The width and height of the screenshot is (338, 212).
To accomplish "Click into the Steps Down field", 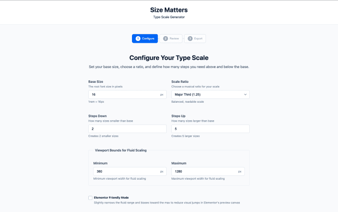I will pos(127,129).
